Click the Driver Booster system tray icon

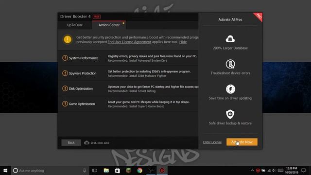[x=258, y=171]
